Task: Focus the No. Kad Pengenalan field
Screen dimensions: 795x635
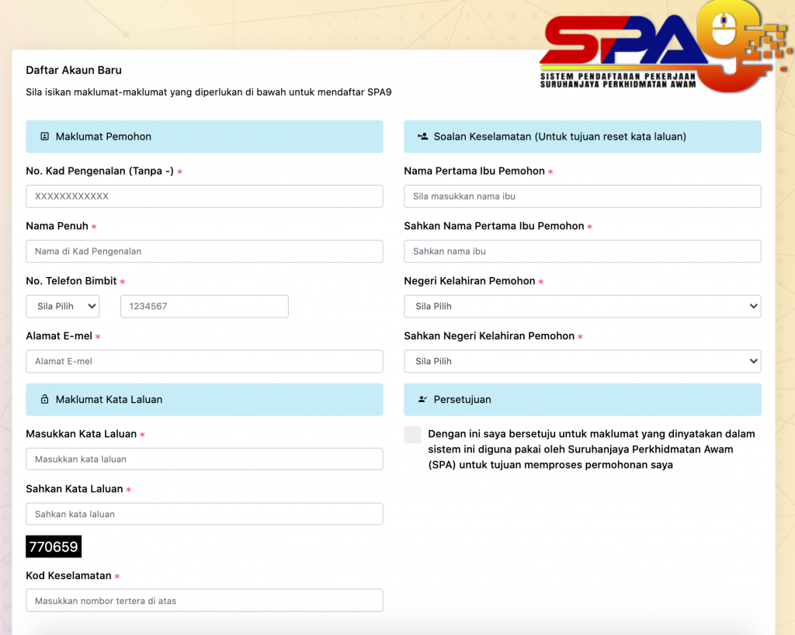Action: 204,196
